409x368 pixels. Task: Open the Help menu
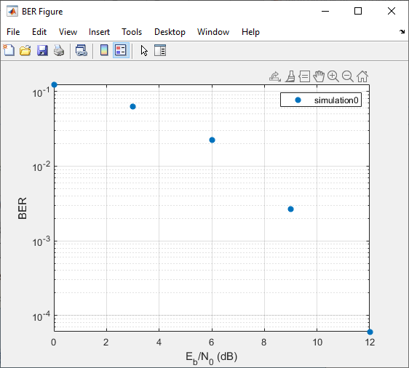coord(250,32)
